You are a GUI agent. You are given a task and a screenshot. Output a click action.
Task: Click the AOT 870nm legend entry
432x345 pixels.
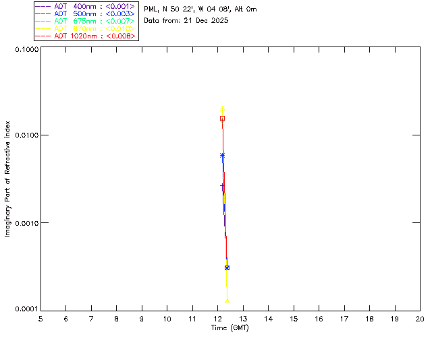coord(86,28)
